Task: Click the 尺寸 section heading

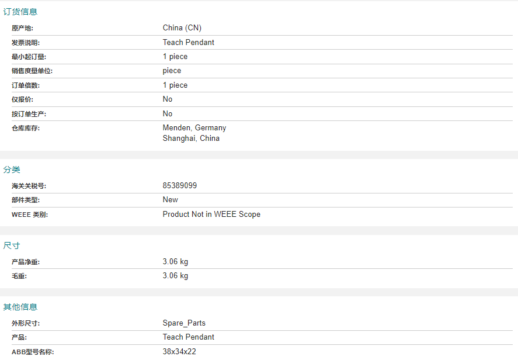Action: [x=12, y=246]
